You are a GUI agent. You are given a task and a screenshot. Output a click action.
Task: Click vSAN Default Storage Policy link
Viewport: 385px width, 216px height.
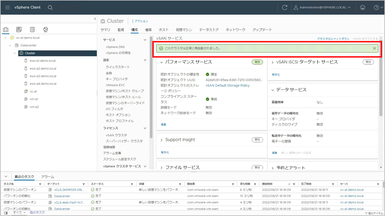228,85
